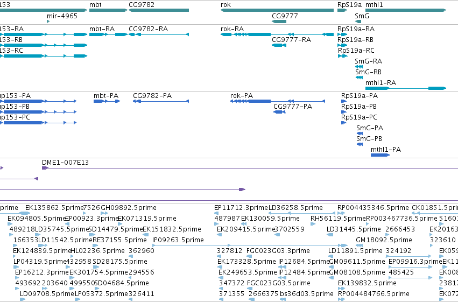Open the rok-PA protein label
The height and width of the screenshot is (302, 458).
pyautogui.click(x=242, y=96)
